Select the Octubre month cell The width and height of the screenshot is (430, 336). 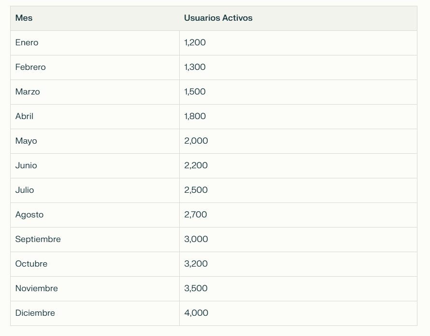pos(95,264)
